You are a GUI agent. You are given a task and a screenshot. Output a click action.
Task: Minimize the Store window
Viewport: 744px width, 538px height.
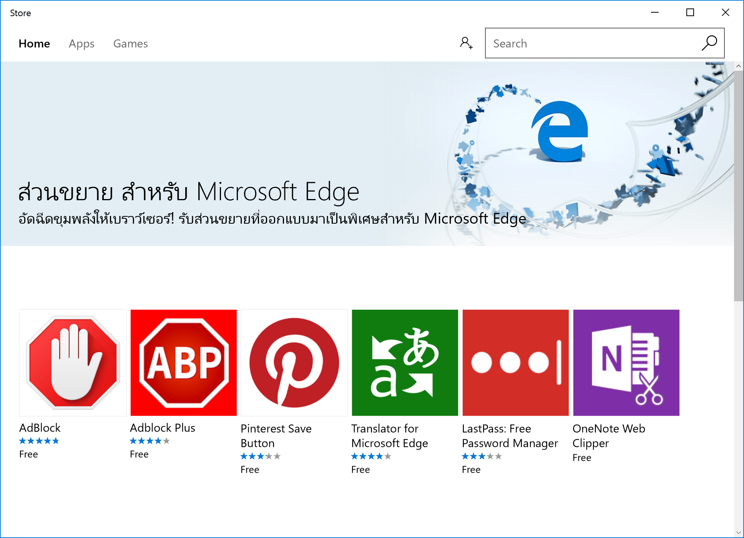pyautogui.click(x=655, y=12)
